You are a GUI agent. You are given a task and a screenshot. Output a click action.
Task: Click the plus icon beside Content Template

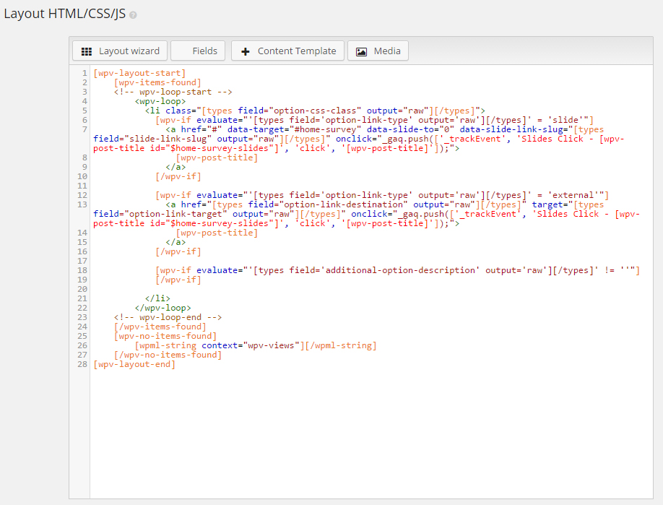246,51
